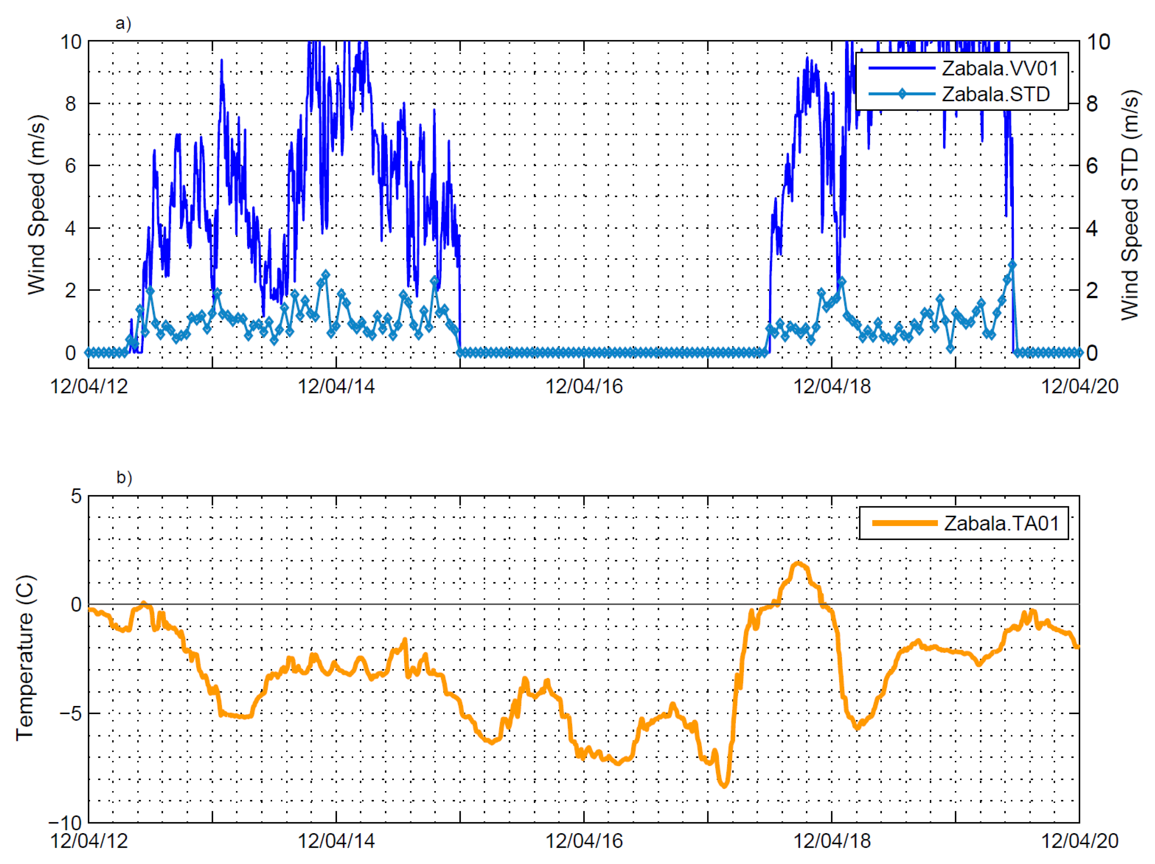
Task: Click the temperature axis value -5
Action: tap(71, 714)
